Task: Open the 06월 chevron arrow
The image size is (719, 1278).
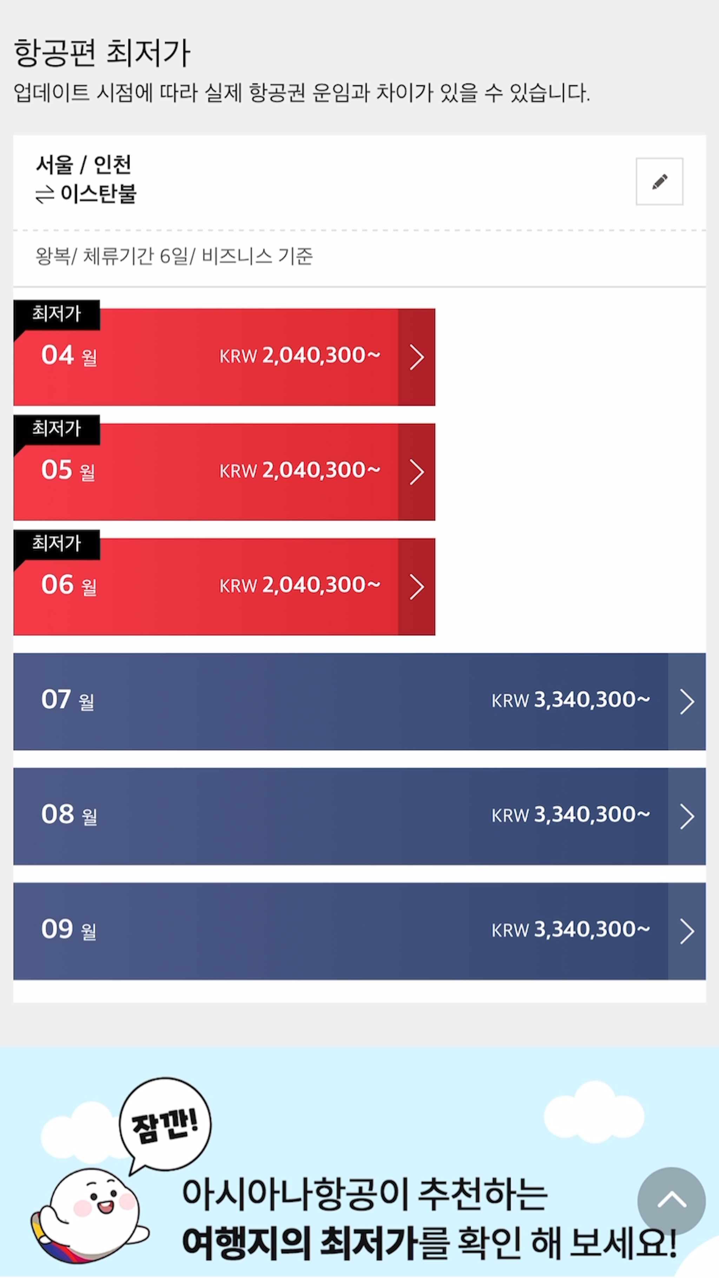Action: pos(416,587)
